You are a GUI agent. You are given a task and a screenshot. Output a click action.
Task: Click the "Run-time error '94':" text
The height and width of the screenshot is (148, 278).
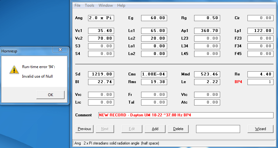39,67
